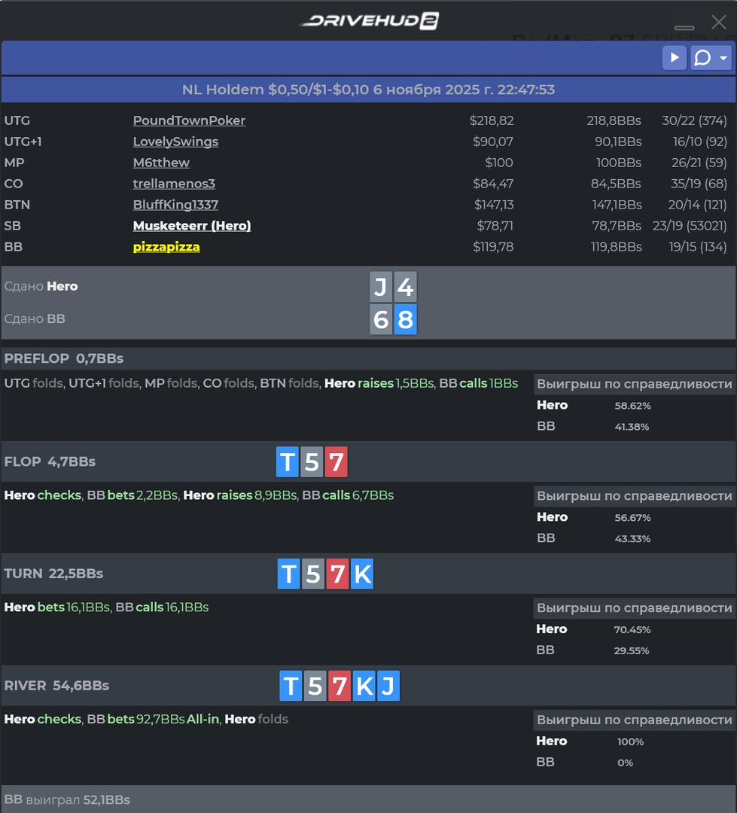The height and width of the screenshot is (813, 737).
Task: Open PoundTownPoker player link
Action: [x=189, y=120]
